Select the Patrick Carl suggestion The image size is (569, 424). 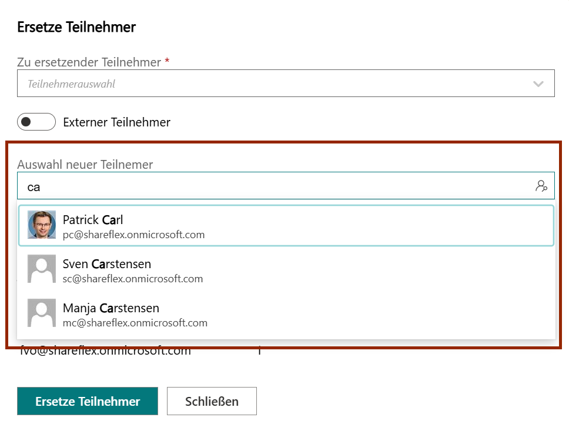294,225
